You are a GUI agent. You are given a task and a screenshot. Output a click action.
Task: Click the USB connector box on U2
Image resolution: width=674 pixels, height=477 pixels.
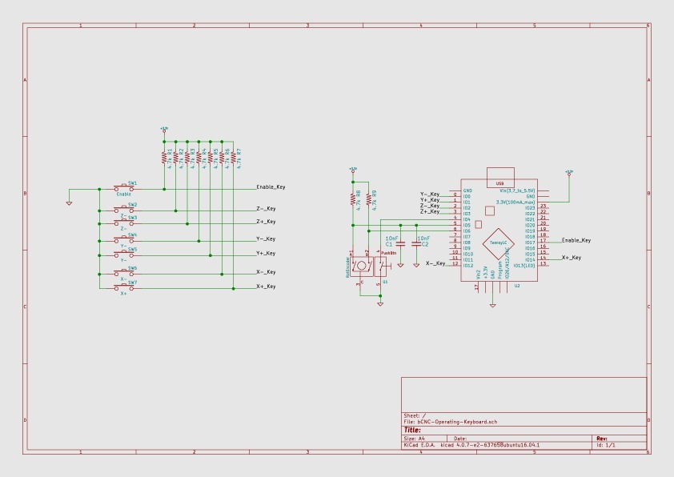pos(500,178)
